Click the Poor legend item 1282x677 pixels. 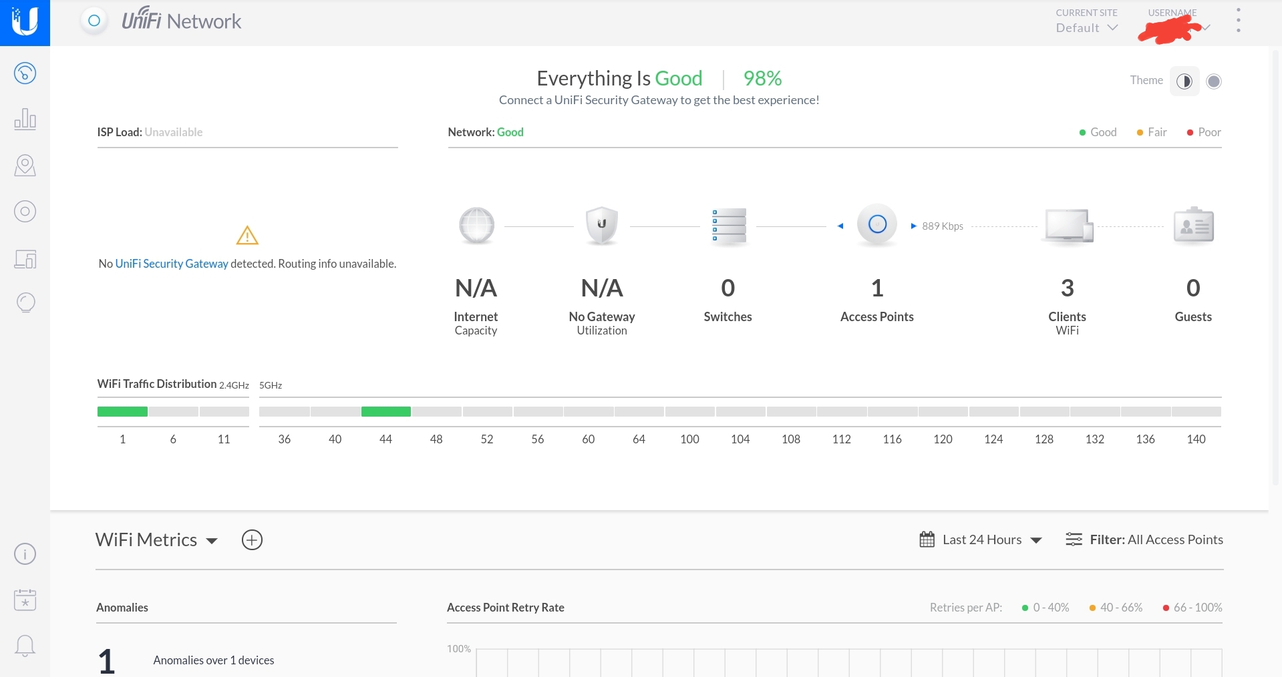(x=1204, y=132)
